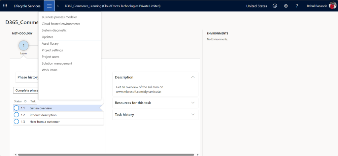Open Business process modeler menu item
The height and width of the screenshot is (156, 338).
click(x=59, y=17)
